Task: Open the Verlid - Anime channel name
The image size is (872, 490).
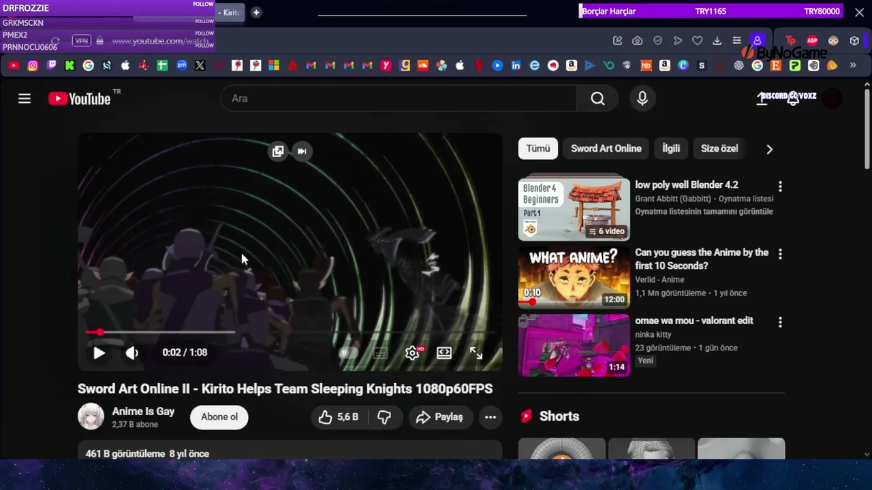Action: coord(659,280)
